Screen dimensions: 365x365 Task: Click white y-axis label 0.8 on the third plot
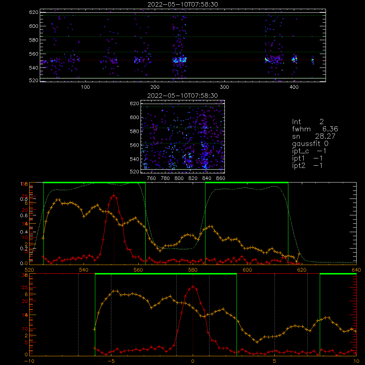pyautogui.click(x=24, y=199)
